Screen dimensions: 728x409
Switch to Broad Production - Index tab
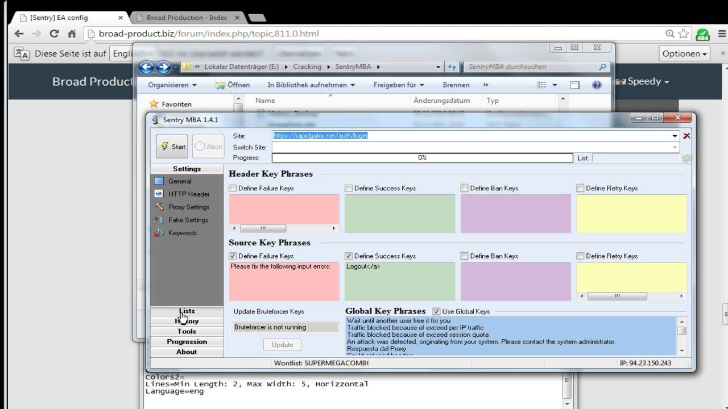click(x=186, y=18)
